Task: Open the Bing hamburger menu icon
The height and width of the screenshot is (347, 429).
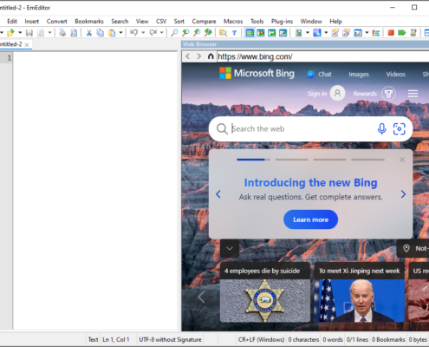Action: click(413, 94)
